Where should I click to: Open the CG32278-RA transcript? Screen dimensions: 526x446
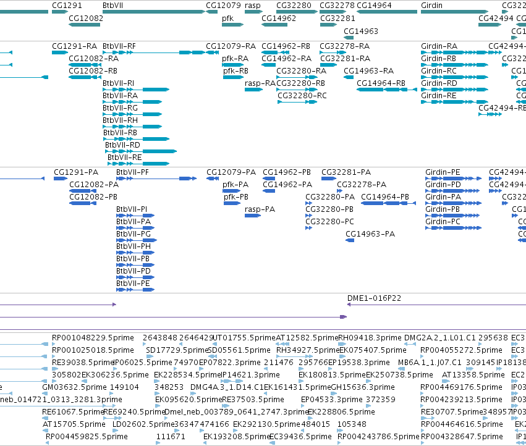pyautogui.click(x=333, y=53)
